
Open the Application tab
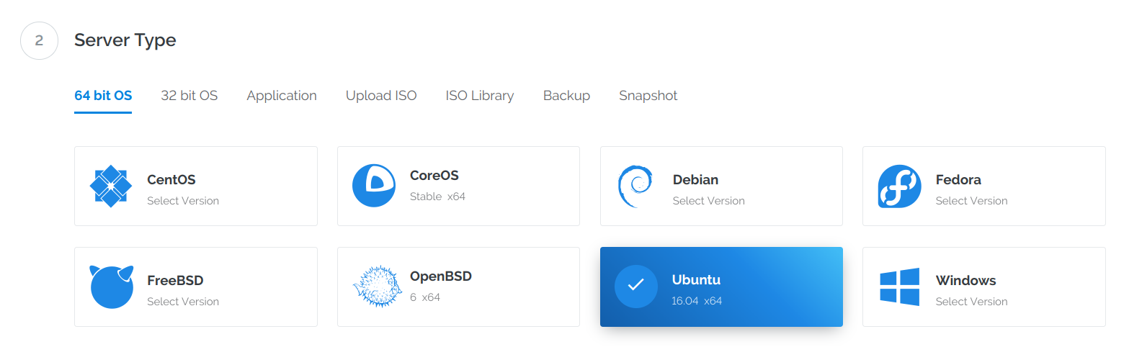click(282, 96)
